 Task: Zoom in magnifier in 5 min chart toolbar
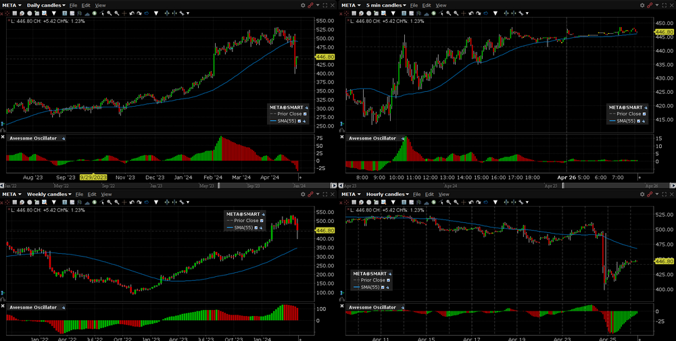[448, 14]
